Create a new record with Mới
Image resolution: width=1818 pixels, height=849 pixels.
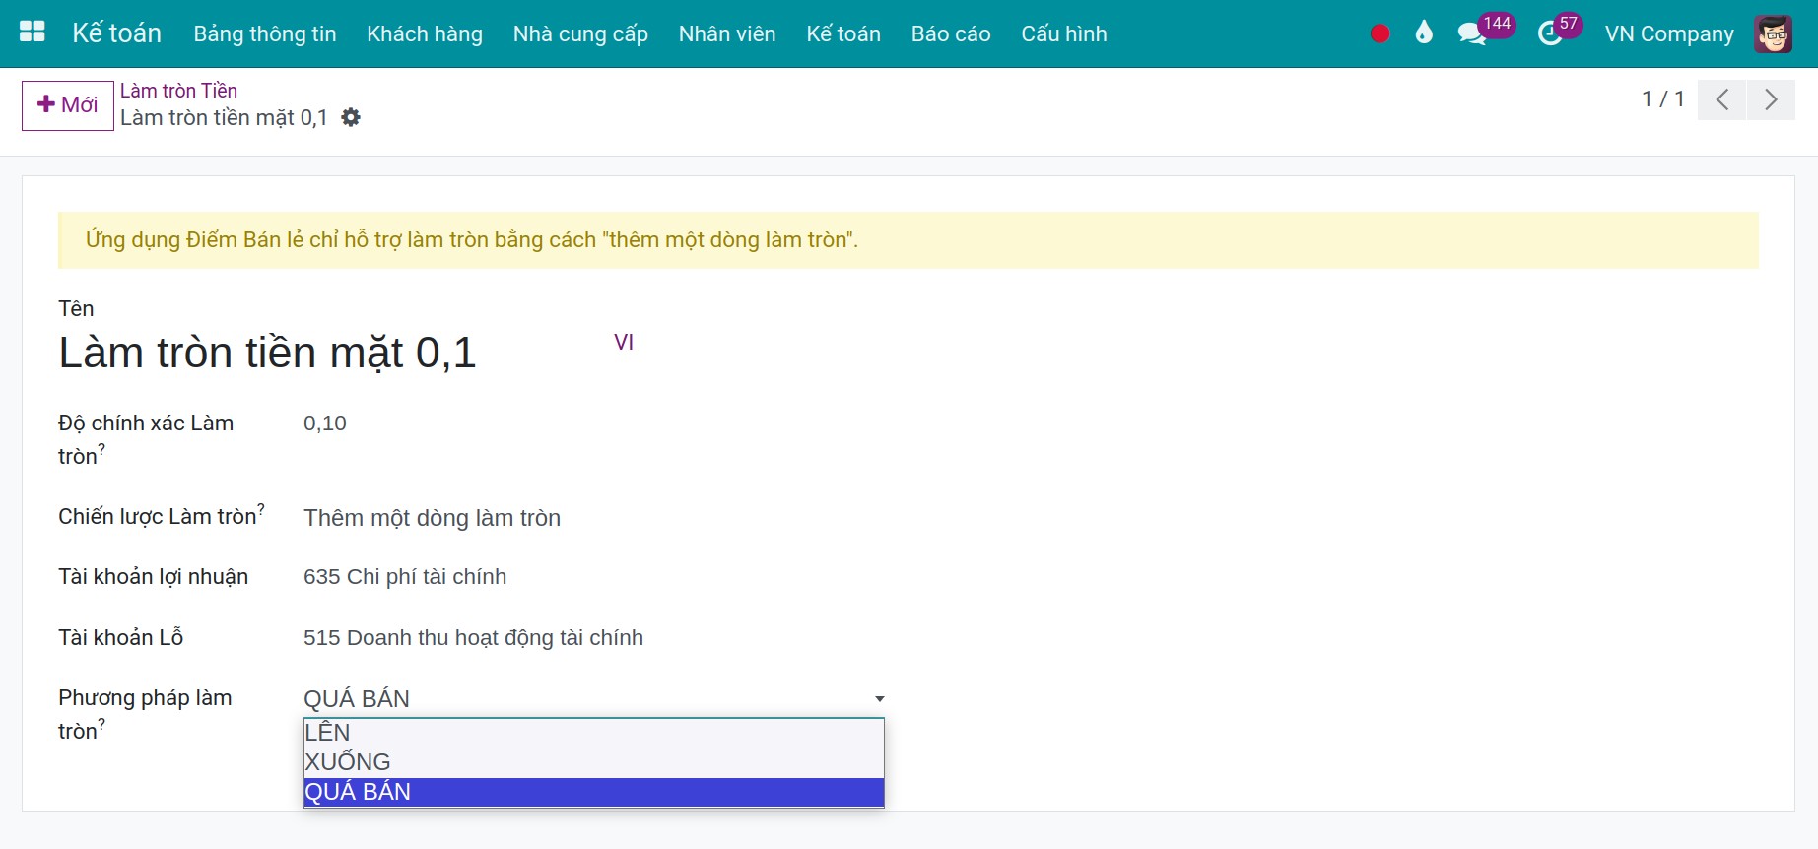pyautogui.click(x=68, y=105)
